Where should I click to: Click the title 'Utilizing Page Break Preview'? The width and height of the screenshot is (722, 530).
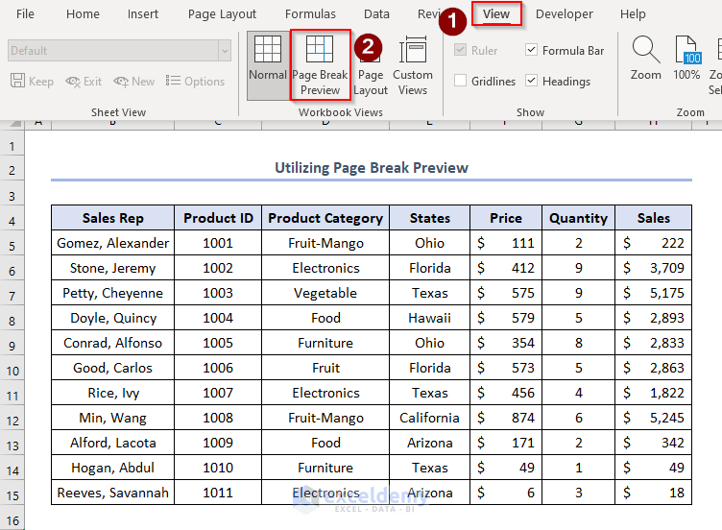tap(372, 168)
